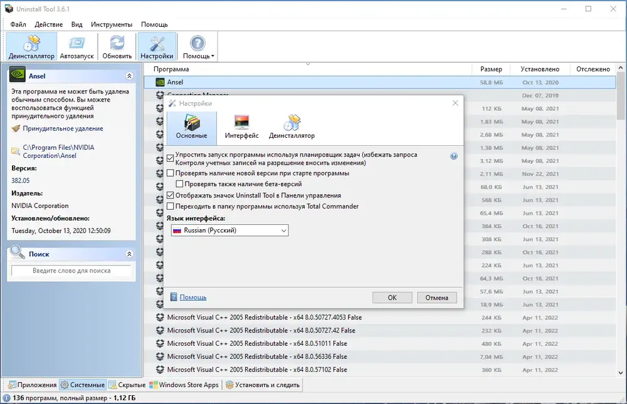Click the Помощь link in the settings dialog
Image resolution: width=627 pixels, height=404 pixels.
coord(192,298)
